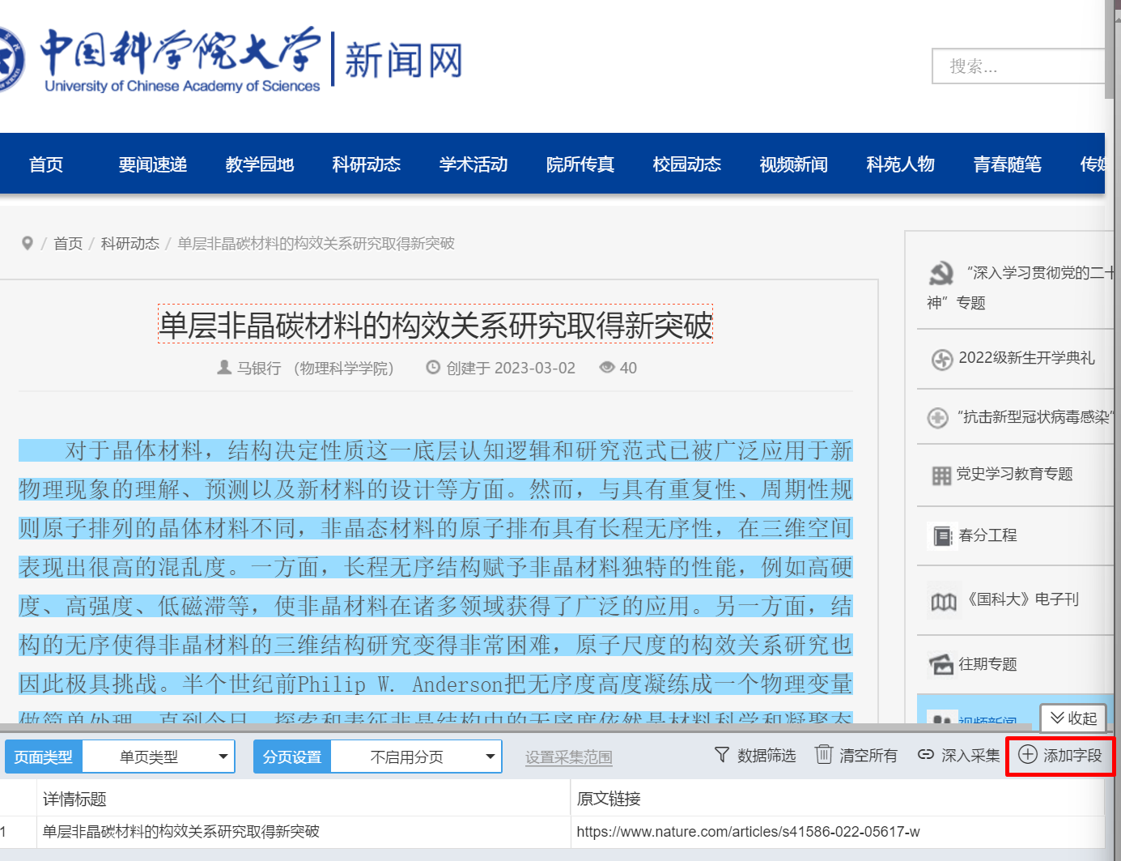Click the plus-circle icon beside 抗击新型冠状病毒感染
The image size is (1121, 861).
937,418
